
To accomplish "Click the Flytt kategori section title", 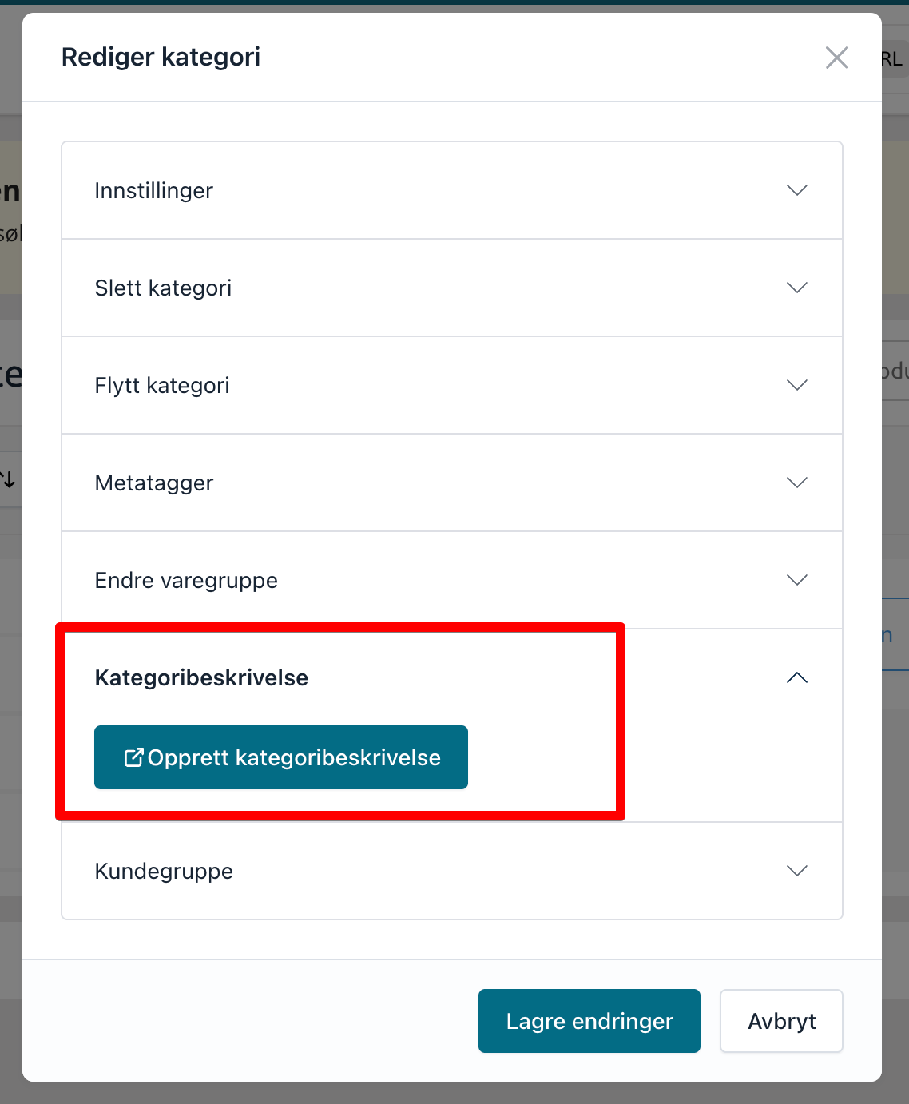I will [x=162, y=386].
